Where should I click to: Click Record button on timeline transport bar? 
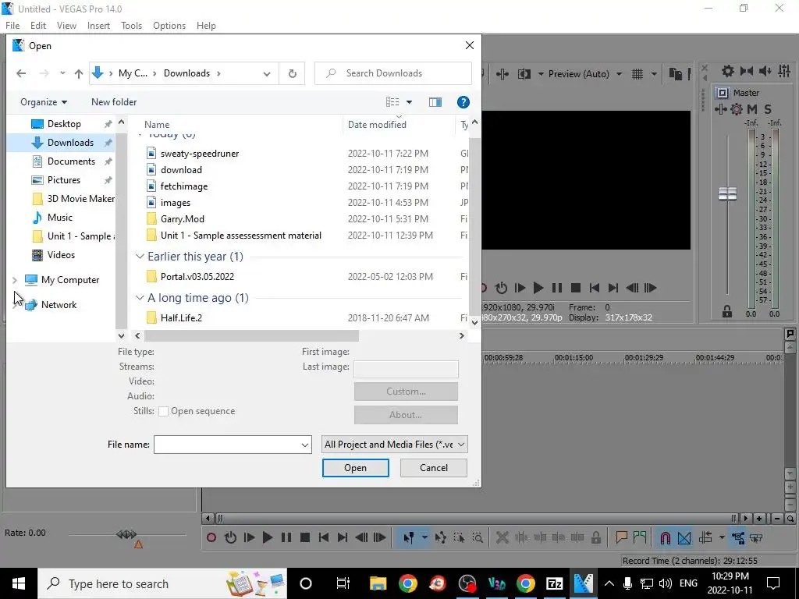click(211, 537)
